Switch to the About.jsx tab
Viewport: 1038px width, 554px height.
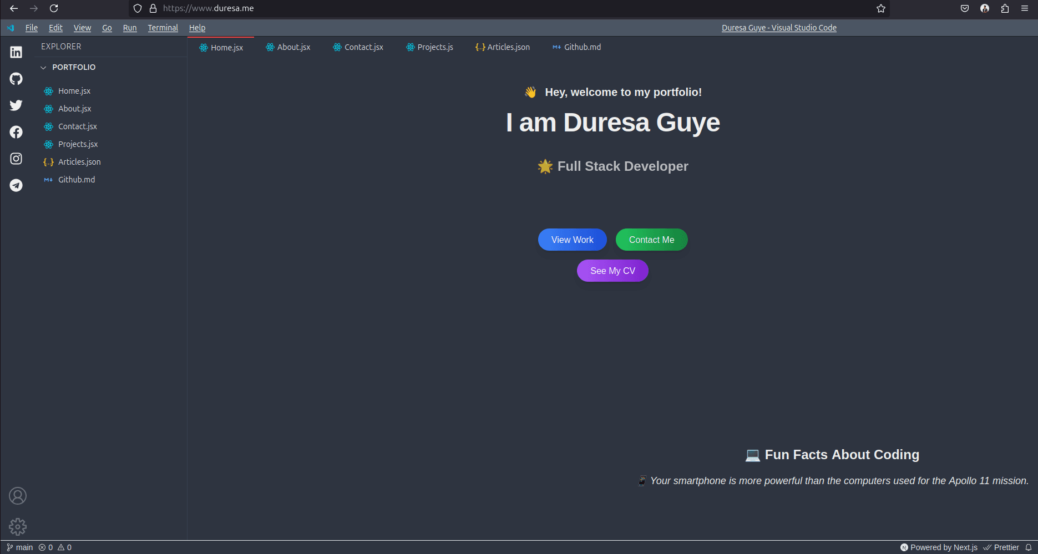pyautogui.click(x=288, y=47)
